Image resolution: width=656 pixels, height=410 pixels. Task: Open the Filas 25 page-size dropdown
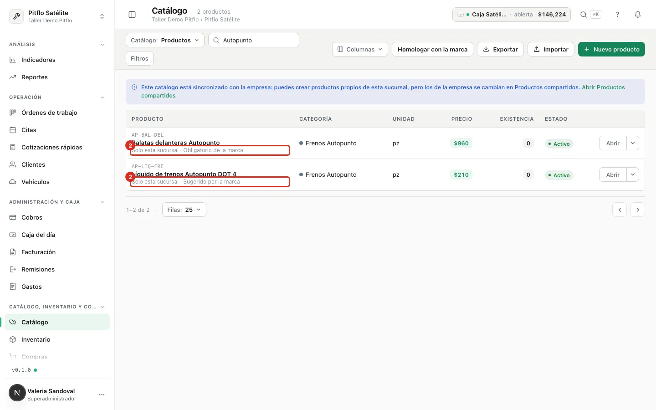point(184,210)
